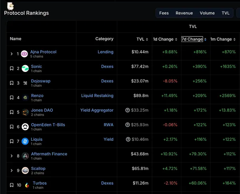Bookmark the Dojoswap protocol

[12, 83]
